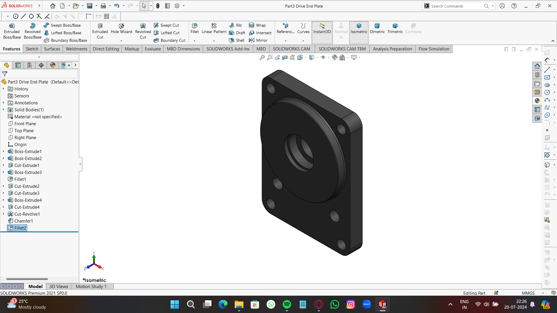Open the Curves tool

(303, 28)
